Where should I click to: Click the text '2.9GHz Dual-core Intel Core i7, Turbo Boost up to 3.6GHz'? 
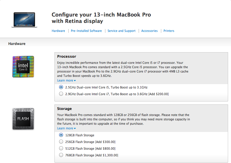coord(106,94)
